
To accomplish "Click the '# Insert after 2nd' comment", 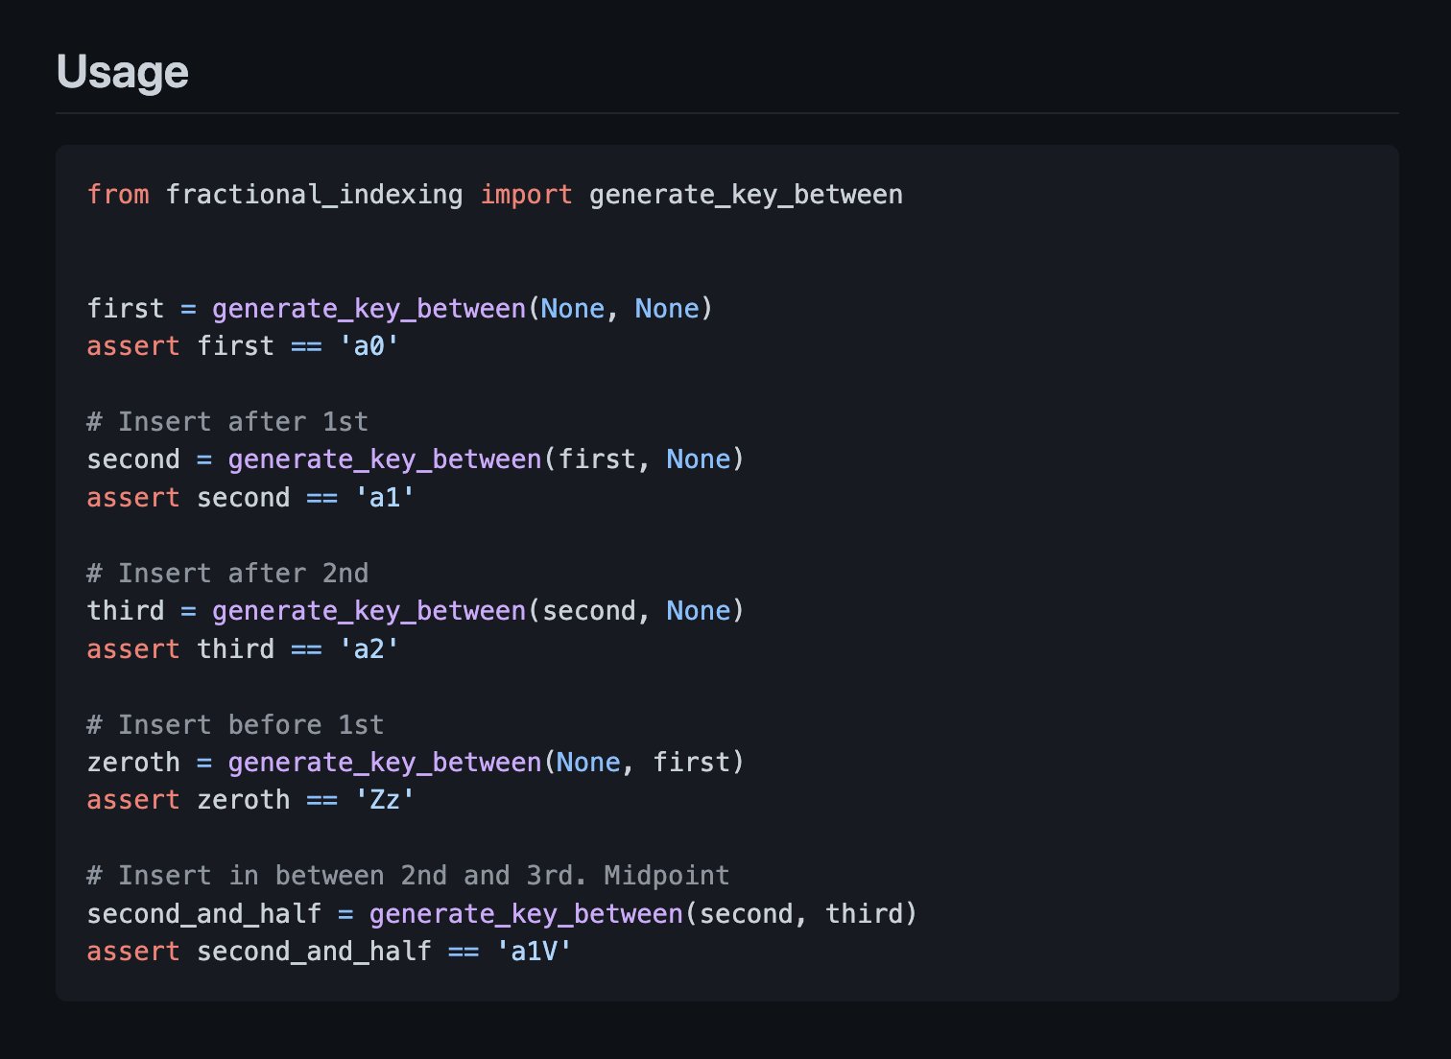I will click(x=227, y=574).
